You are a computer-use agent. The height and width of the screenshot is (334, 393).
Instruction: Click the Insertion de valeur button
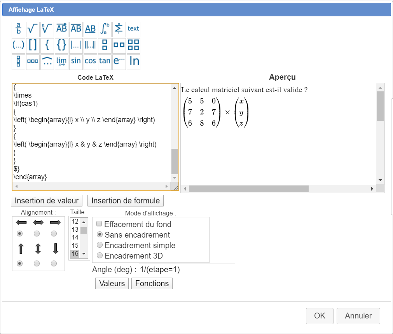[x=47, y=201]
